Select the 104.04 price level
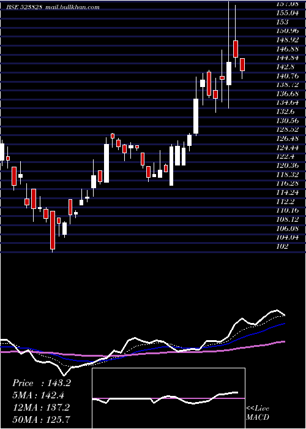This screenshot has height=429, width=306. coord(287,237)
